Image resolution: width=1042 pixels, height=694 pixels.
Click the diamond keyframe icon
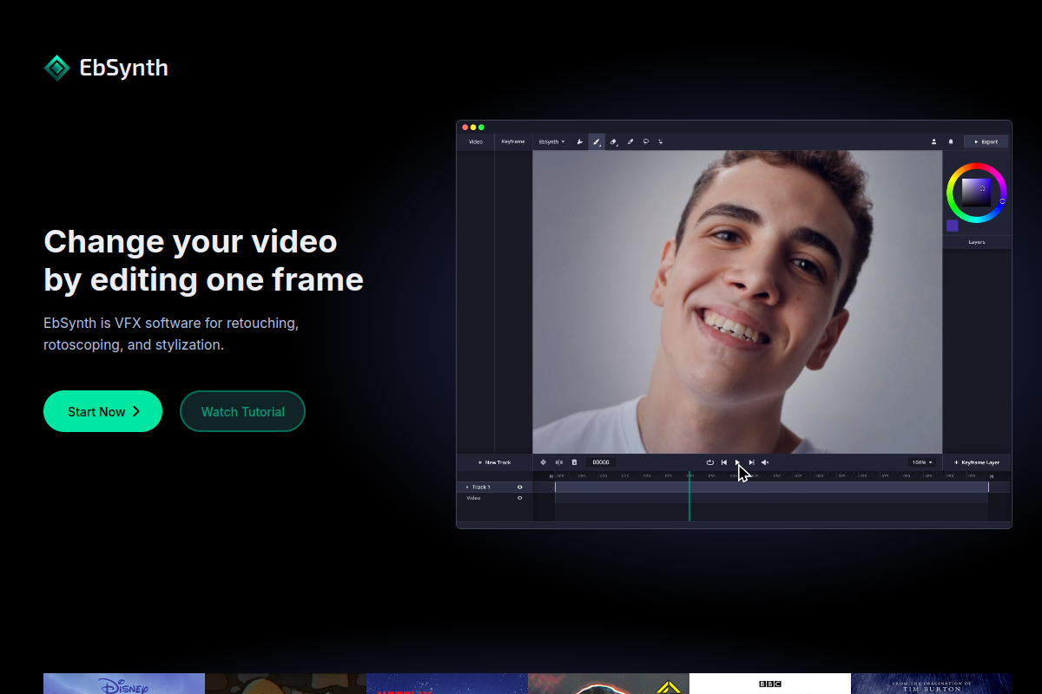[x=544, y=462]
